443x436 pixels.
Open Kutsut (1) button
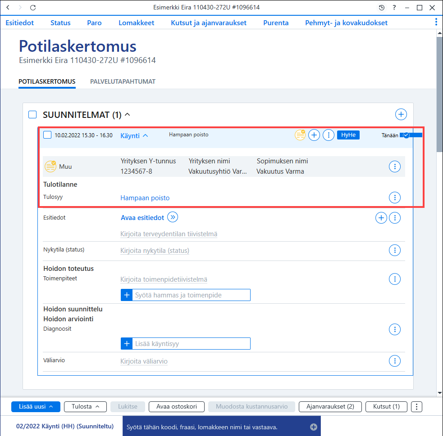(x=386, y=407)
